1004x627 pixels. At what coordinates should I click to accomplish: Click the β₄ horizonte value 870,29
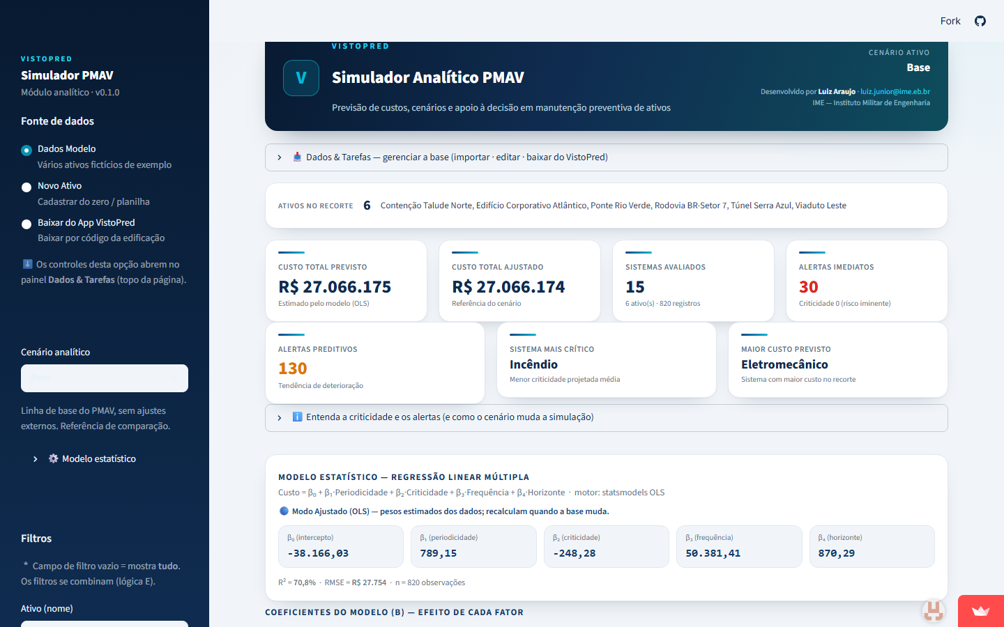click(x=837, y=553)
